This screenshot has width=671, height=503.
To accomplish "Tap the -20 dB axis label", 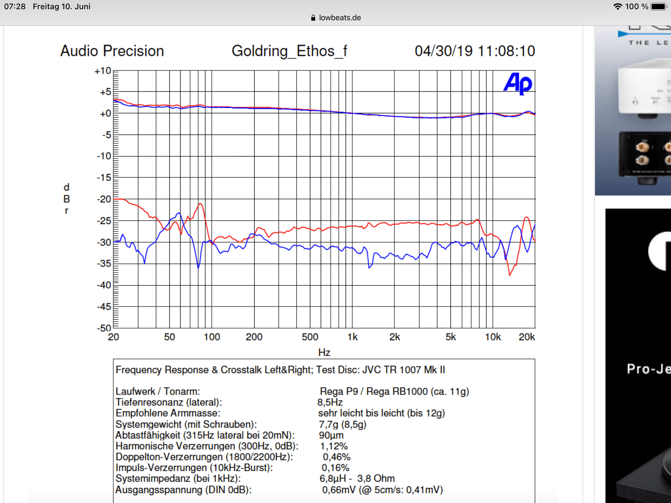I will pyautogui.click(x=104, y=199).
